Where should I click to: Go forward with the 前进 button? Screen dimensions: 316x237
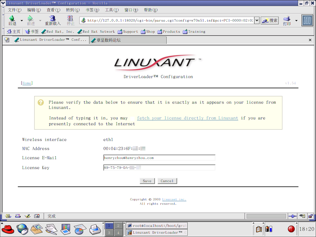pos(31,21)
